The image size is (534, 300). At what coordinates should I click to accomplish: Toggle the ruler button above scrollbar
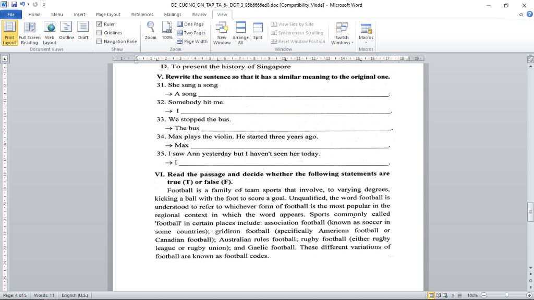(x=530, y=59)
